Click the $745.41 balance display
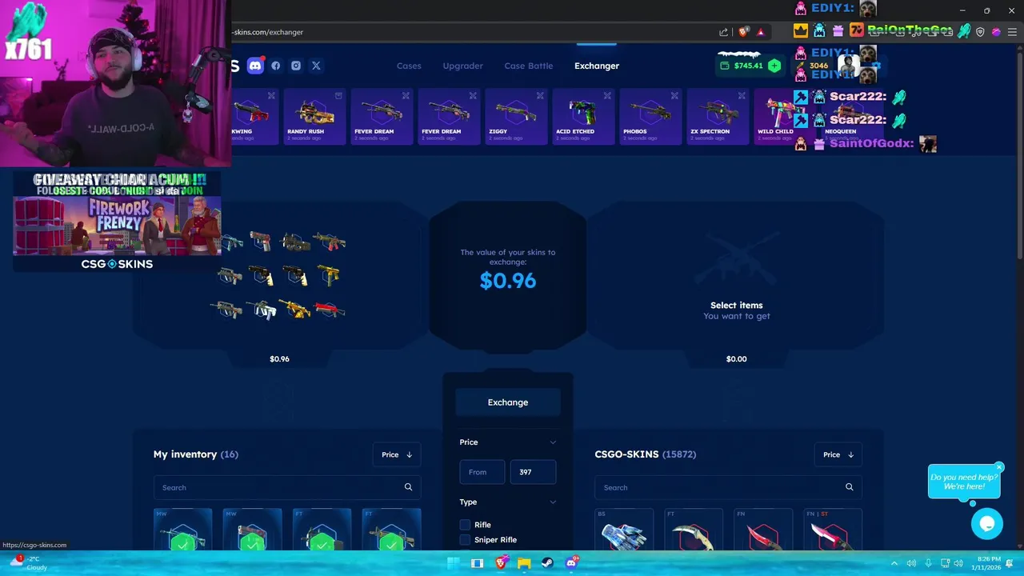Viewport: 1024px width, 576px height. [748, 66]
